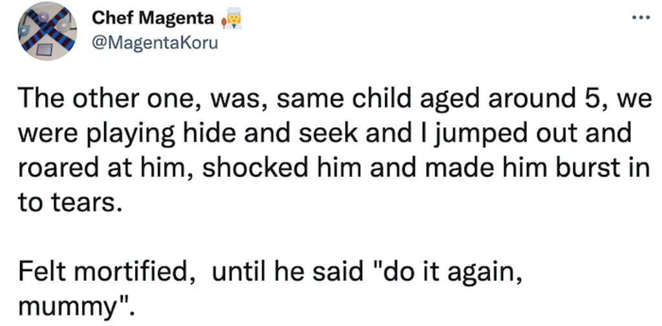Click the words "to tears." in the tweet

(67, 204)
